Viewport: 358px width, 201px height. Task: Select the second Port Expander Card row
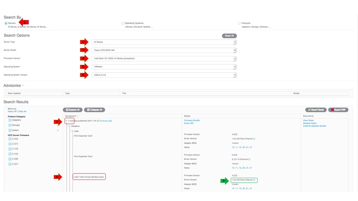coord(83,157)
